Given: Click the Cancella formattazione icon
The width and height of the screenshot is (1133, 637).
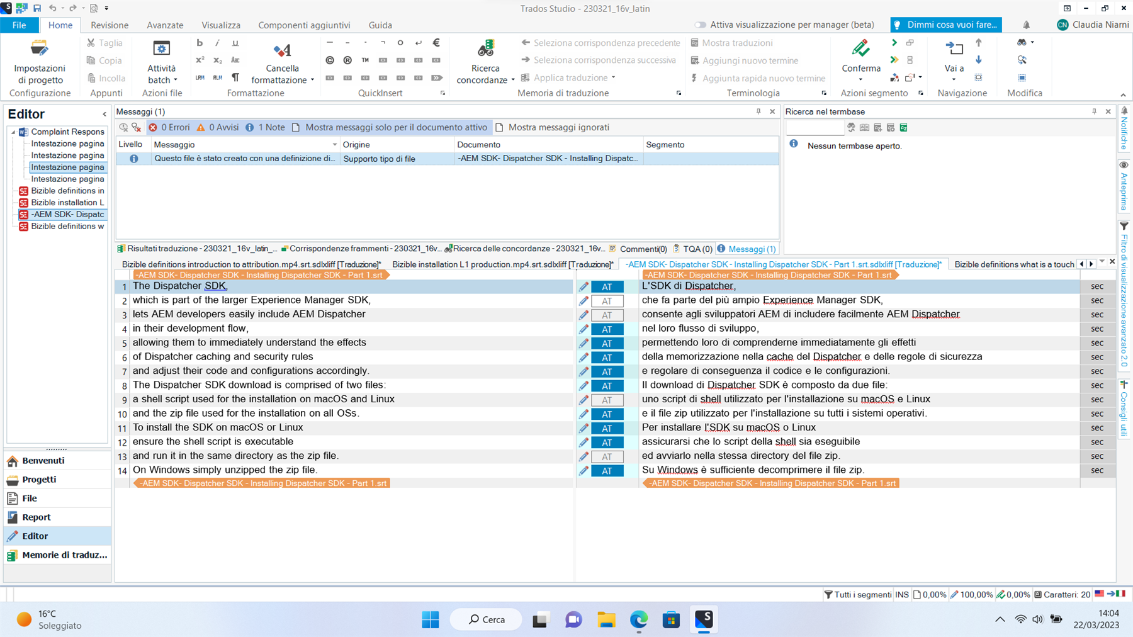Looking at the screenshot, I should pyautogui.click(x=282, y=50).
